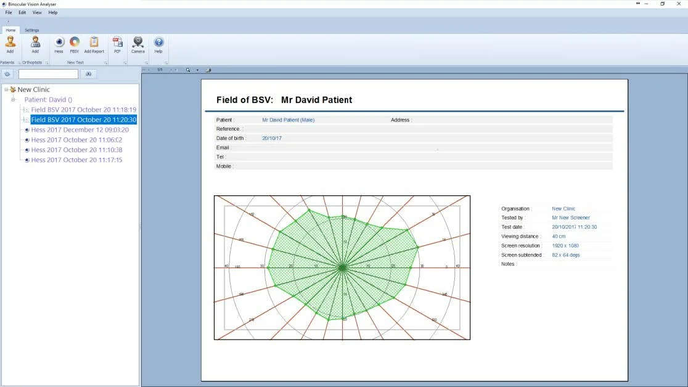Screen dimensions: 688x387
Task: Click the date of birth value '20/10/17'
Action: pyautogui.click(x=272, y=138)
